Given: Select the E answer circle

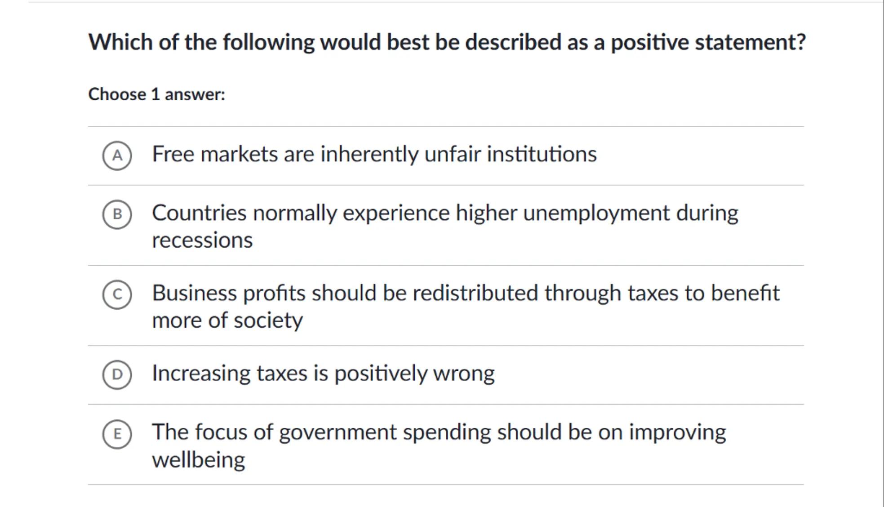Looking at the screenshot, I should point(117,434).
